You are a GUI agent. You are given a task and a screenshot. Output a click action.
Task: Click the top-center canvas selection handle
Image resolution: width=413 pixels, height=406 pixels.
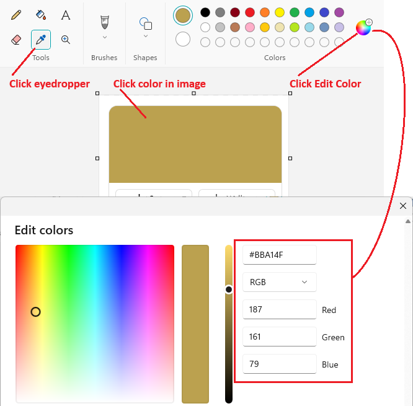(194, 93)
